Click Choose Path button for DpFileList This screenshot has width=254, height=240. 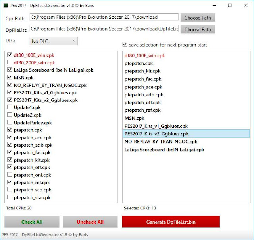click(x=198, y=29)
